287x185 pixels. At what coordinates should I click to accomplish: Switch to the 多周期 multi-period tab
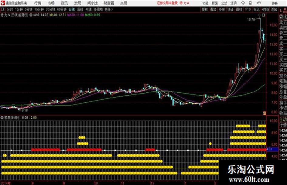(98, 9)
